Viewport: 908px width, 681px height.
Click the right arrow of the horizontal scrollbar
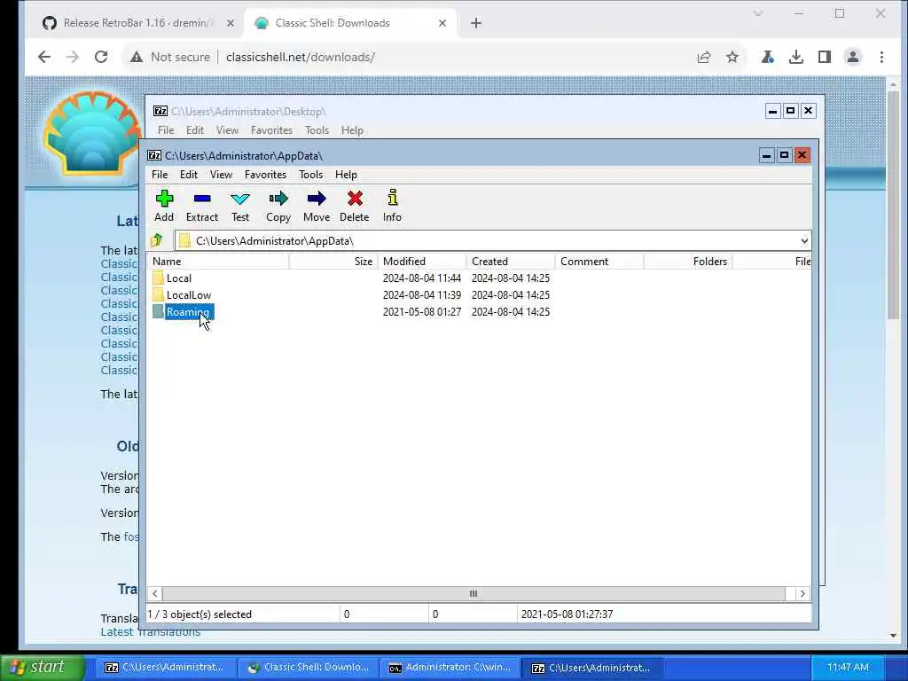(x=802, y=593)
